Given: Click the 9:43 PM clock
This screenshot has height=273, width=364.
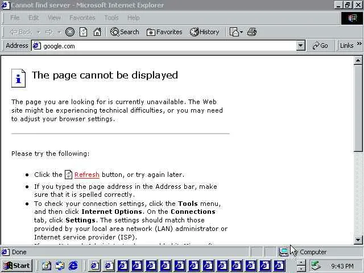Looking at the screenshot, I should click(x=342, y=266).
